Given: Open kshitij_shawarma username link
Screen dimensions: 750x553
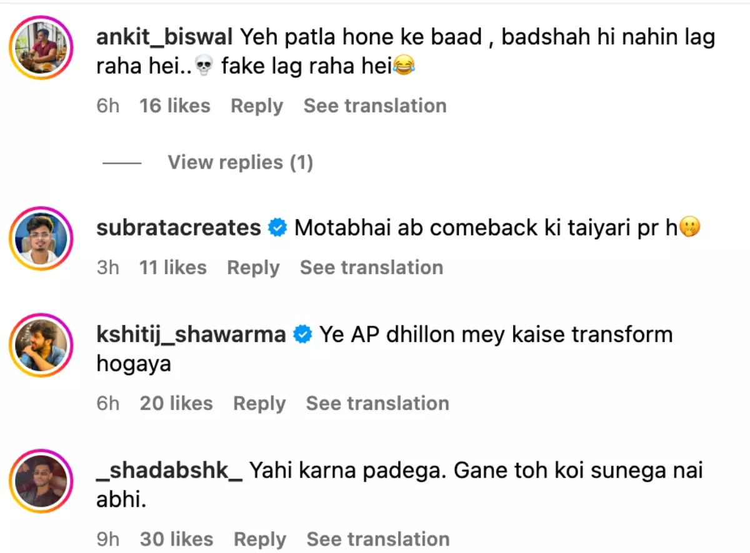Looking at the screenshot, I should click(191, 335).
